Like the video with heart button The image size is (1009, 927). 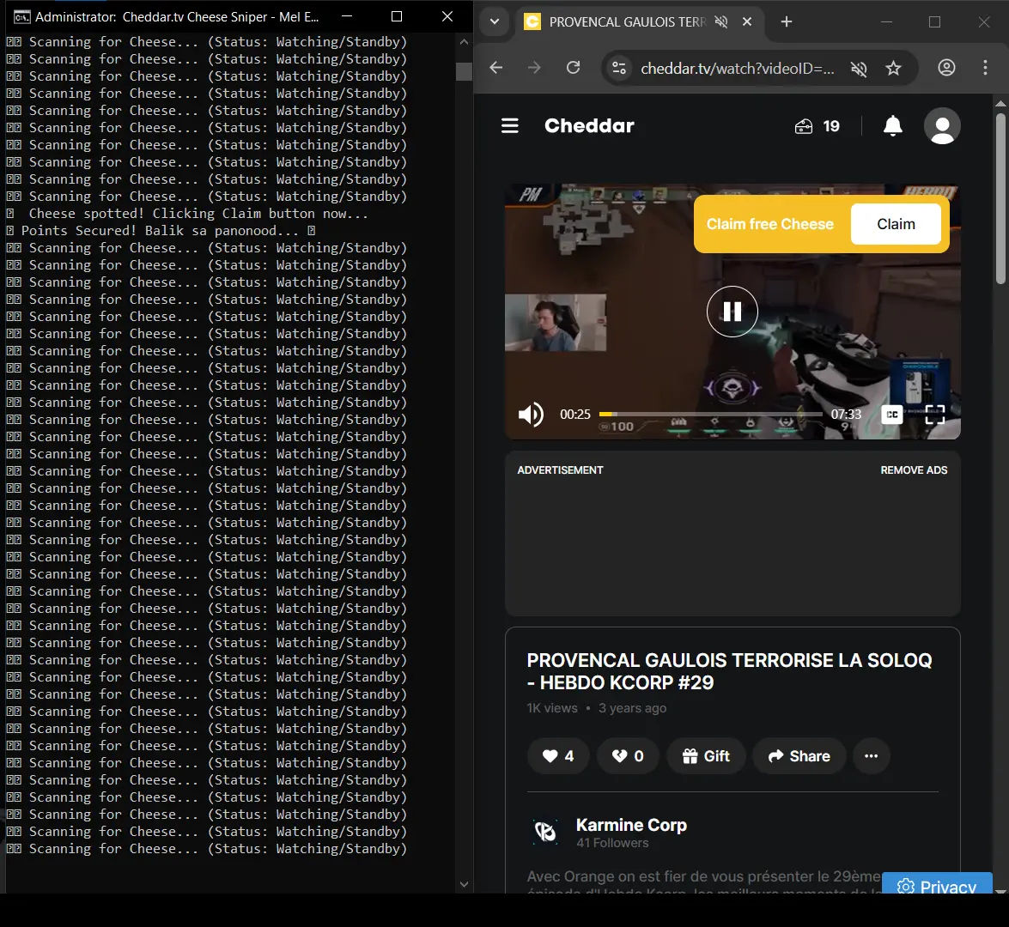(x=558, y=756)
